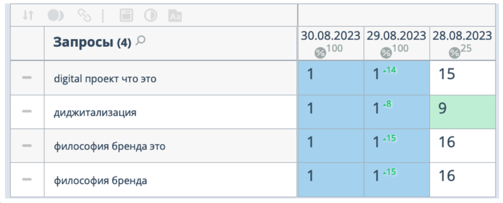Click the overlapping circles icon in toolbar
This screenshot has height=203, width=503.
pos(56,15)
